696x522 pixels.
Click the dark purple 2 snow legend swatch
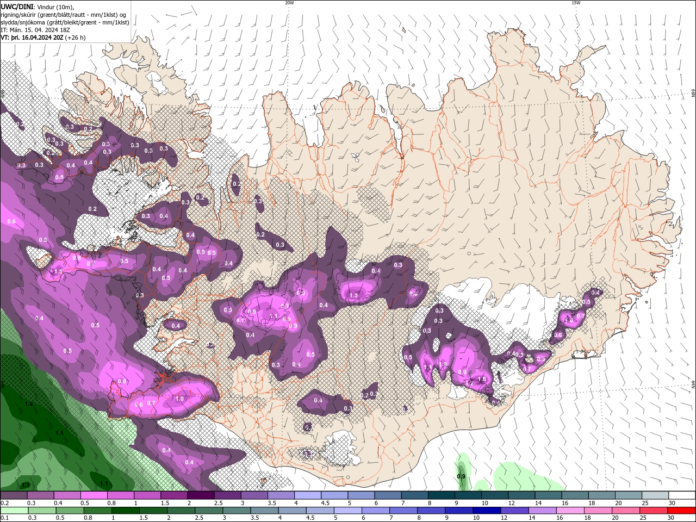[200, 495]
